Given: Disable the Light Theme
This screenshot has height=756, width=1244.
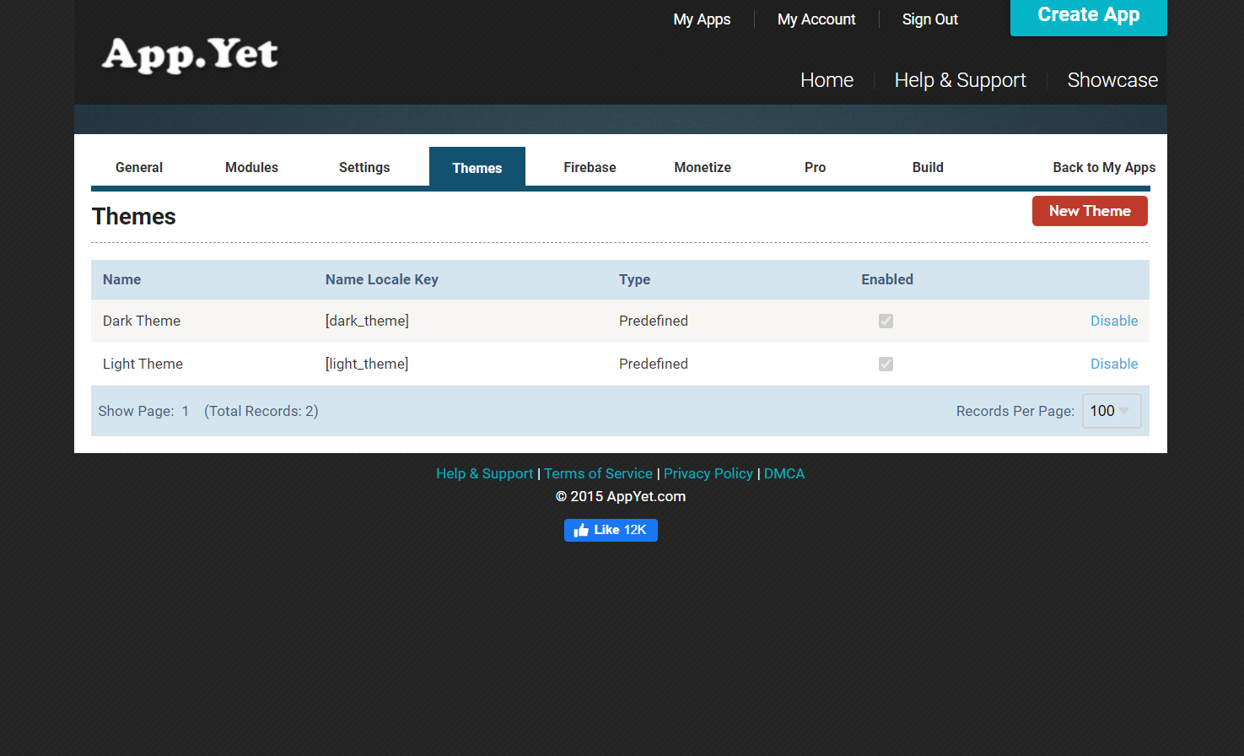Looking at the screenshot, I should [1114, 364].
